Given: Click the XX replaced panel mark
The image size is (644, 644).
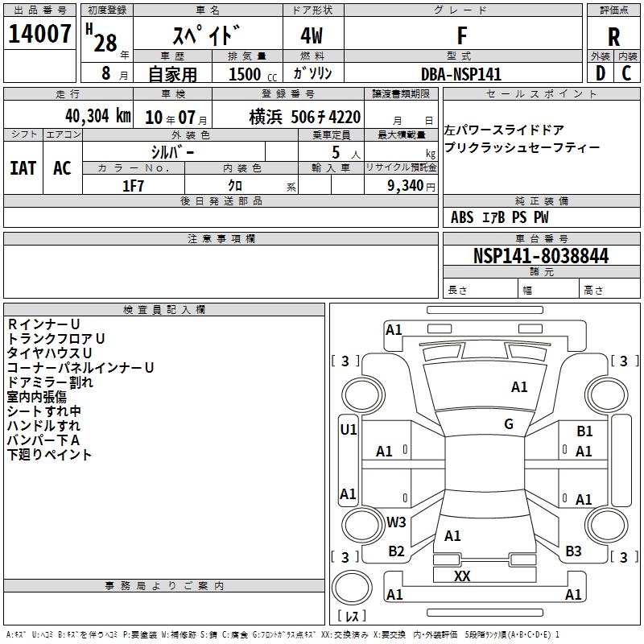Looking at the screenshot, I should point(462,576).
